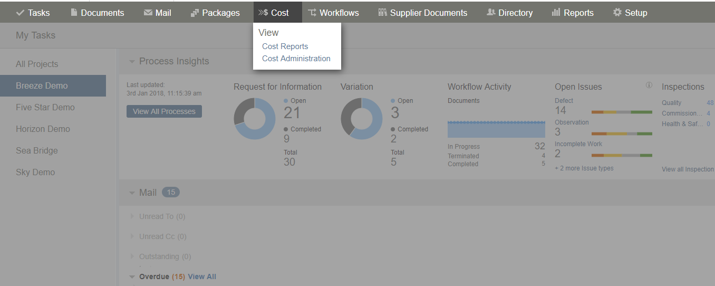Click the Directory people icon

pos(491,12)
